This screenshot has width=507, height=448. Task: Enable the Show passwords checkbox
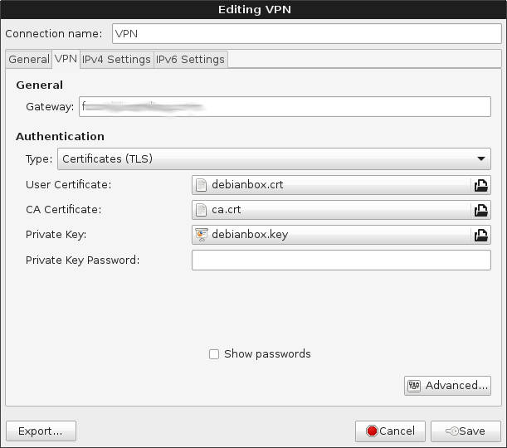(214, 354)
